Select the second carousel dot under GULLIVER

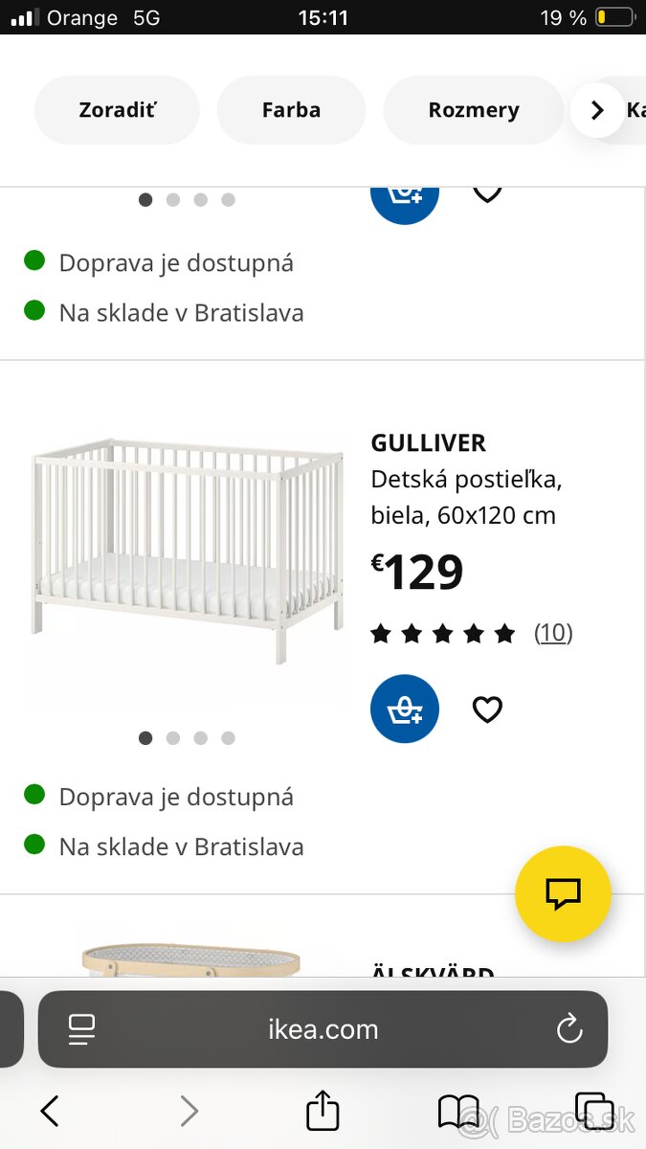pyautogui.click(x=173, y=737)
